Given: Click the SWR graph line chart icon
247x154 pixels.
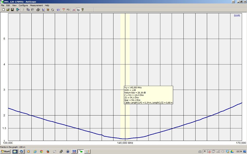Looking at the screenshot, I should pyautogui.click(x=43, y=10).
